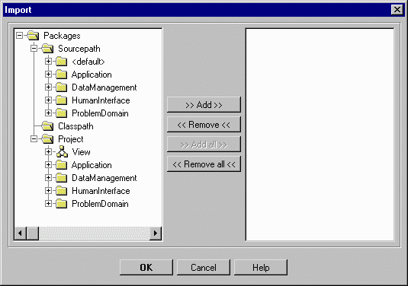
Task: Click the << Remove all << button
Action: tap(204, 164)
